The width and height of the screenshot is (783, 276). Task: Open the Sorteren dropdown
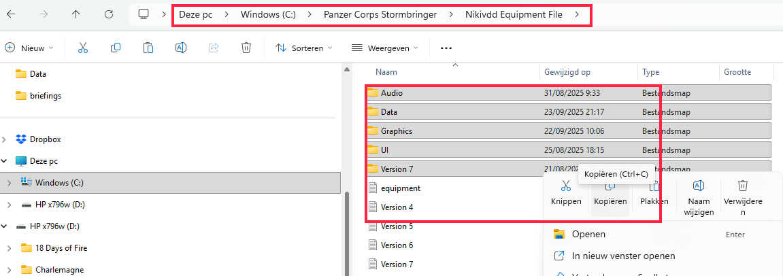click(303, 48)
